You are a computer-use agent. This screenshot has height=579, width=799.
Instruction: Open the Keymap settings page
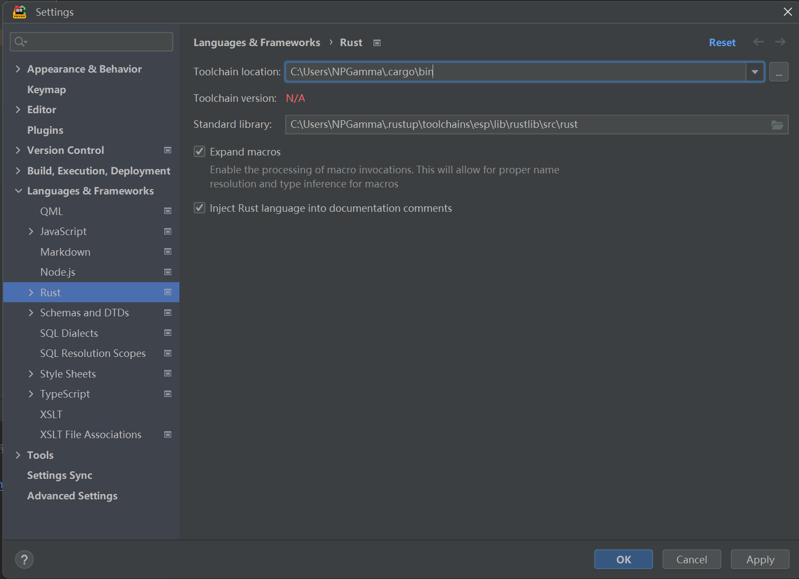[x=47, y=89]
